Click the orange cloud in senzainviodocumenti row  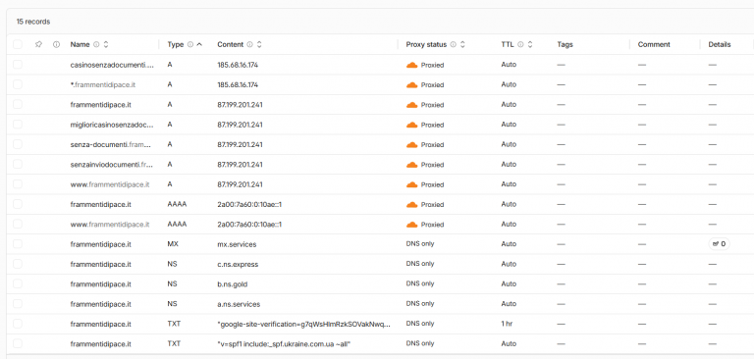[x=411, y=165]
